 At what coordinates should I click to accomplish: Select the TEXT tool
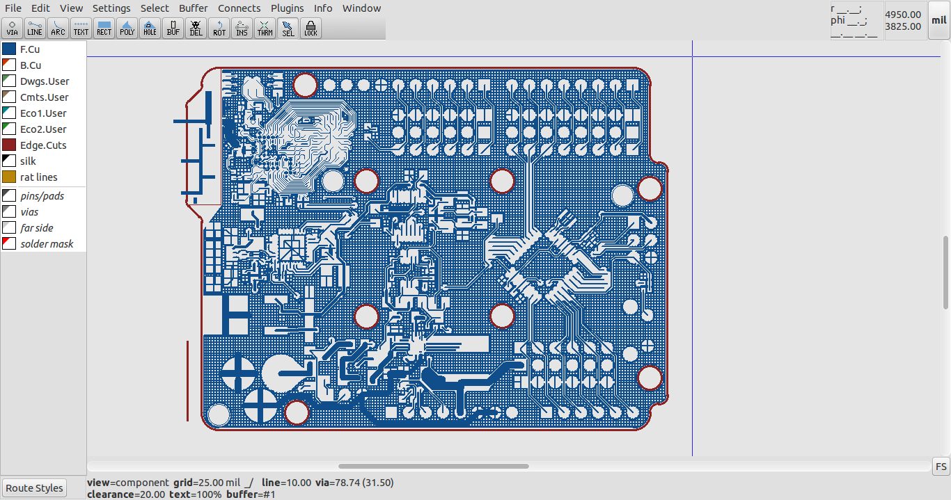[x=81, y=29]
